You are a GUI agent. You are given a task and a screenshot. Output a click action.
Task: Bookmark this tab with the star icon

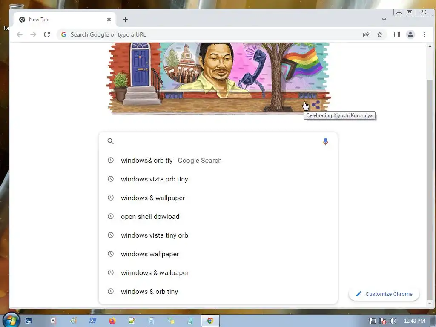point(379,34)
